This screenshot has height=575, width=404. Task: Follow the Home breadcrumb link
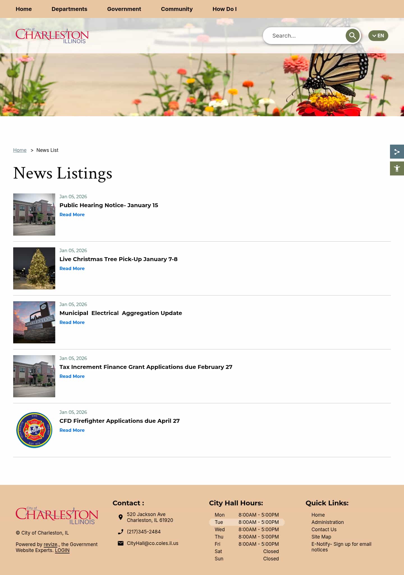click(20, 150)
